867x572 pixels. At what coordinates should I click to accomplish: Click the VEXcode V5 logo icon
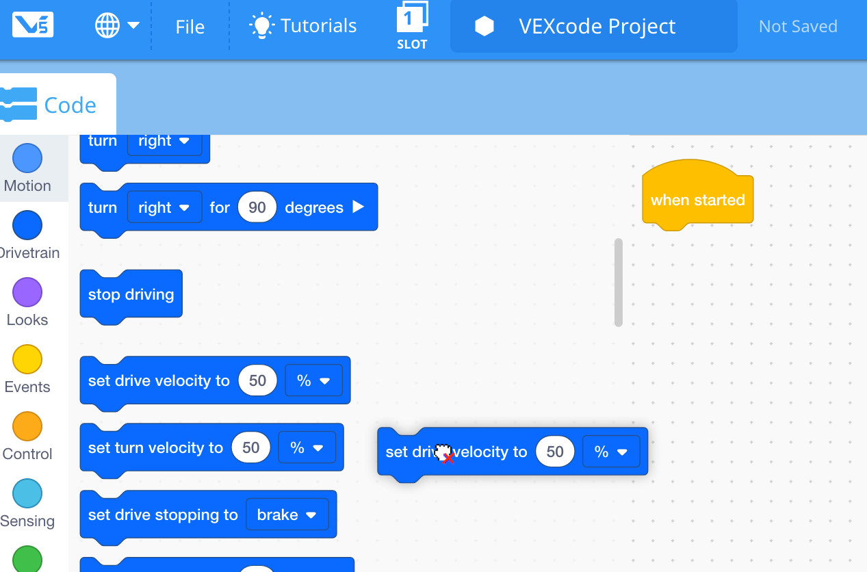pos(32,25)
